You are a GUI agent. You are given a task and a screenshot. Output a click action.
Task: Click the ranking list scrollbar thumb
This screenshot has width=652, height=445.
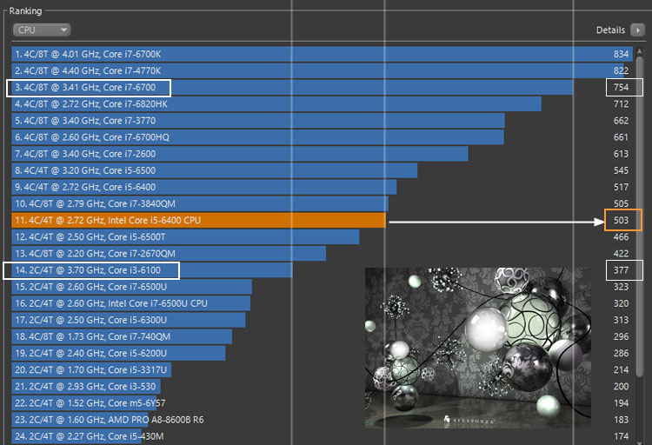pyautogui.click(x=640, y=216)
